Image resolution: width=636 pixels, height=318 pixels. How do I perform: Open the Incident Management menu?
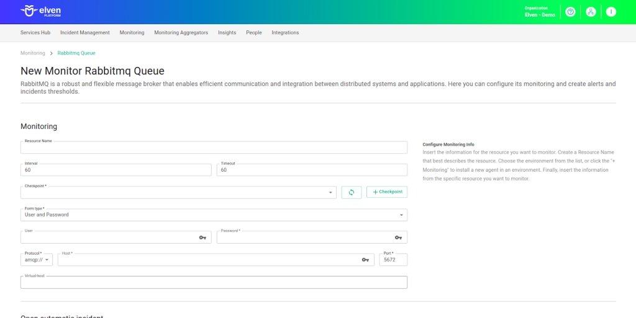(x=85, y=32)
